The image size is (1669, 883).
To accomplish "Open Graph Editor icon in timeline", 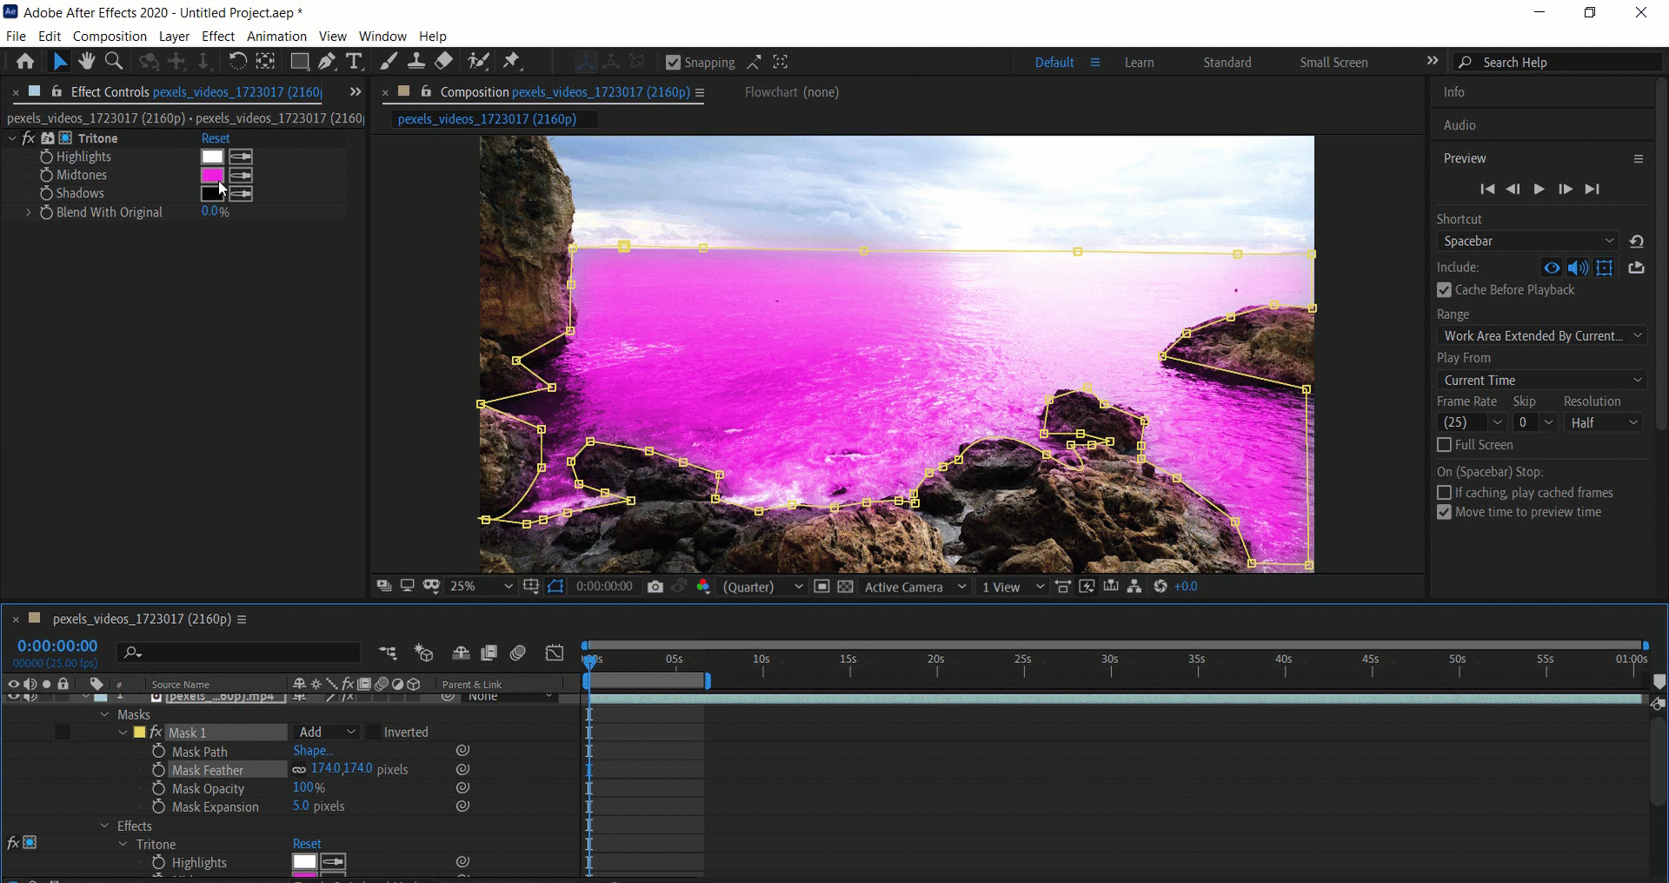I will [x=555, y=653].
